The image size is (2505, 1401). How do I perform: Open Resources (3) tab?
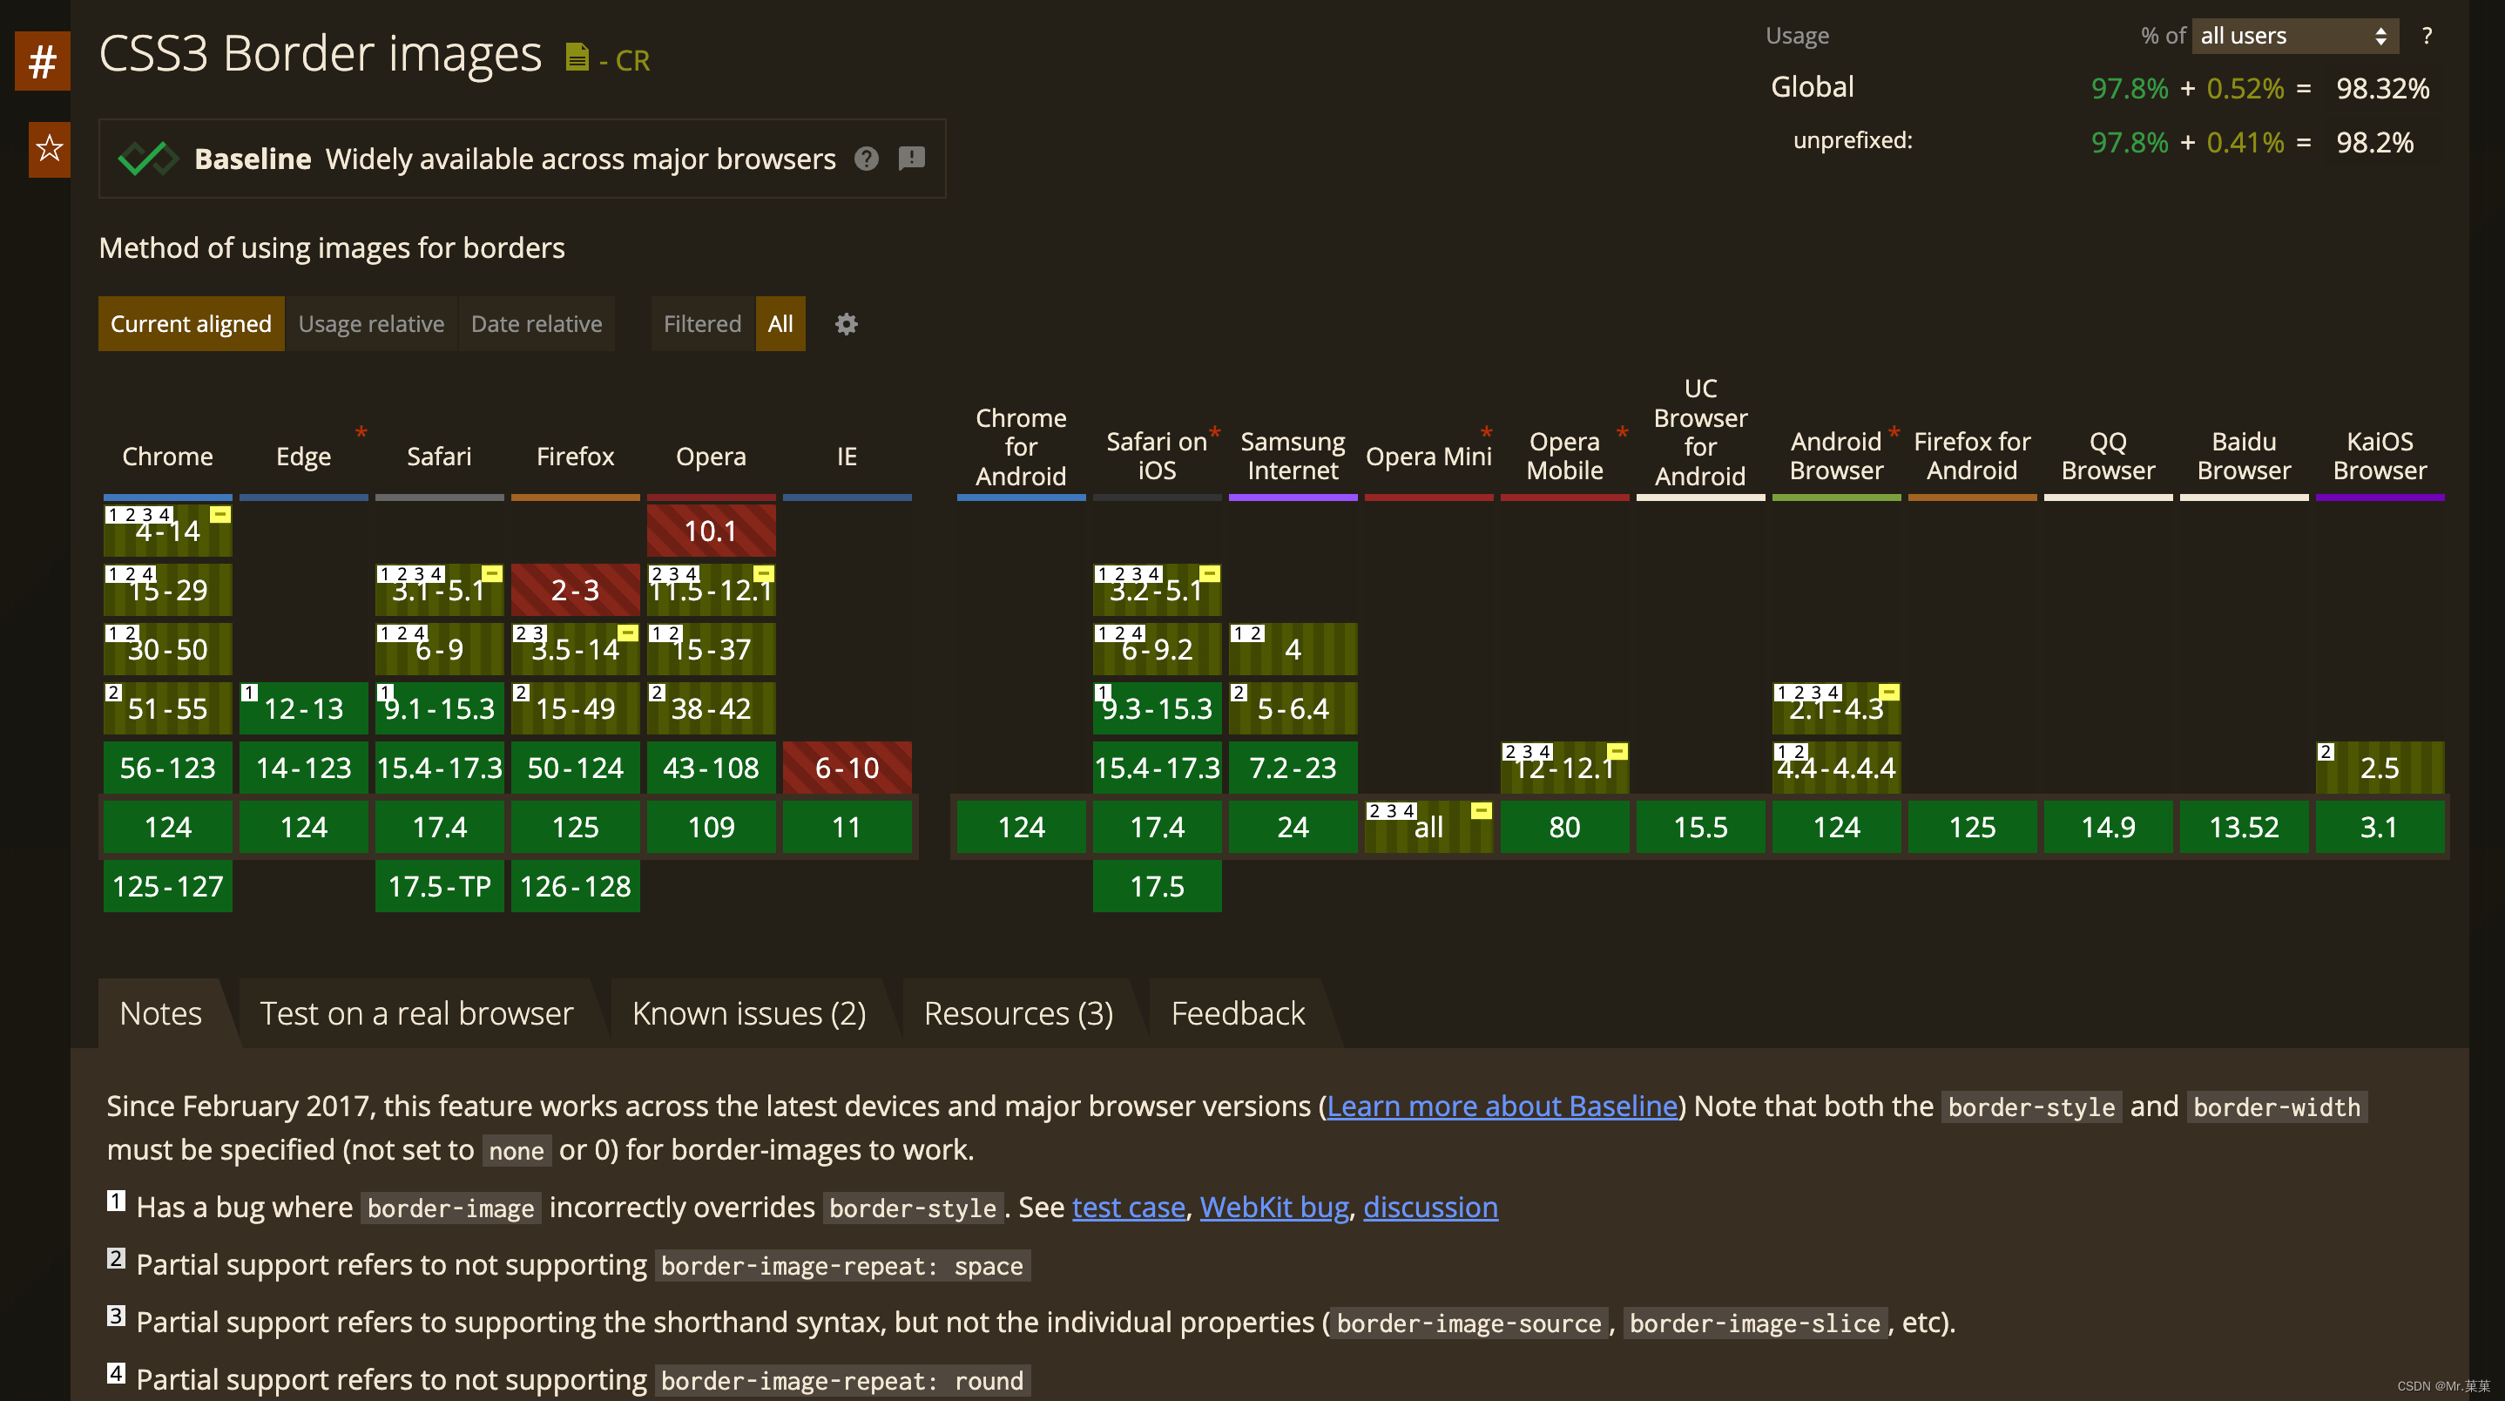(1018, 1012)
